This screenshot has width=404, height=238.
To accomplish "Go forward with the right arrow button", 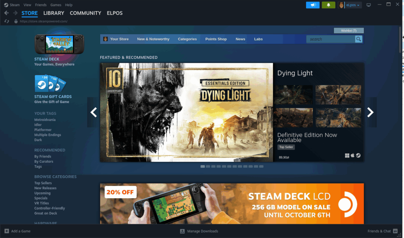I will (x=15, y=13).
